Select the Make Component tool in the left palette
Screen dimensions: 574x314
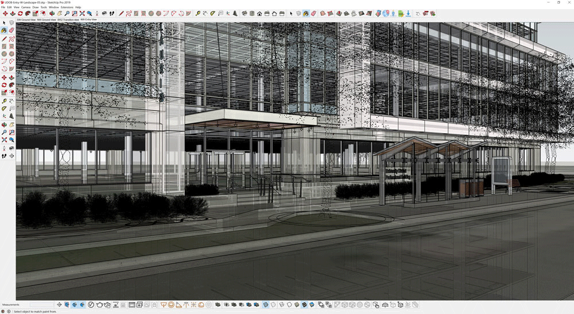(x=11, y=23)
